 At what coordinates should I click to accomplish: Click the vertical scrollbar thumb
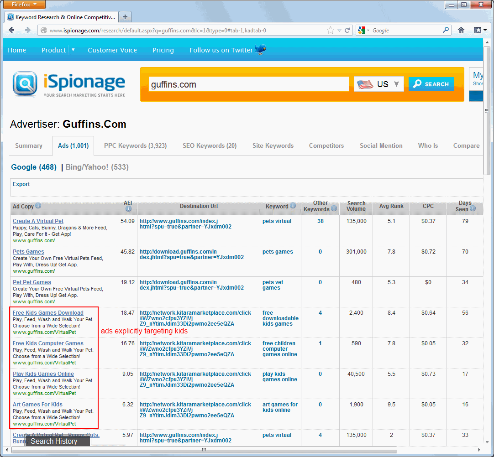[x=487, y=110]
